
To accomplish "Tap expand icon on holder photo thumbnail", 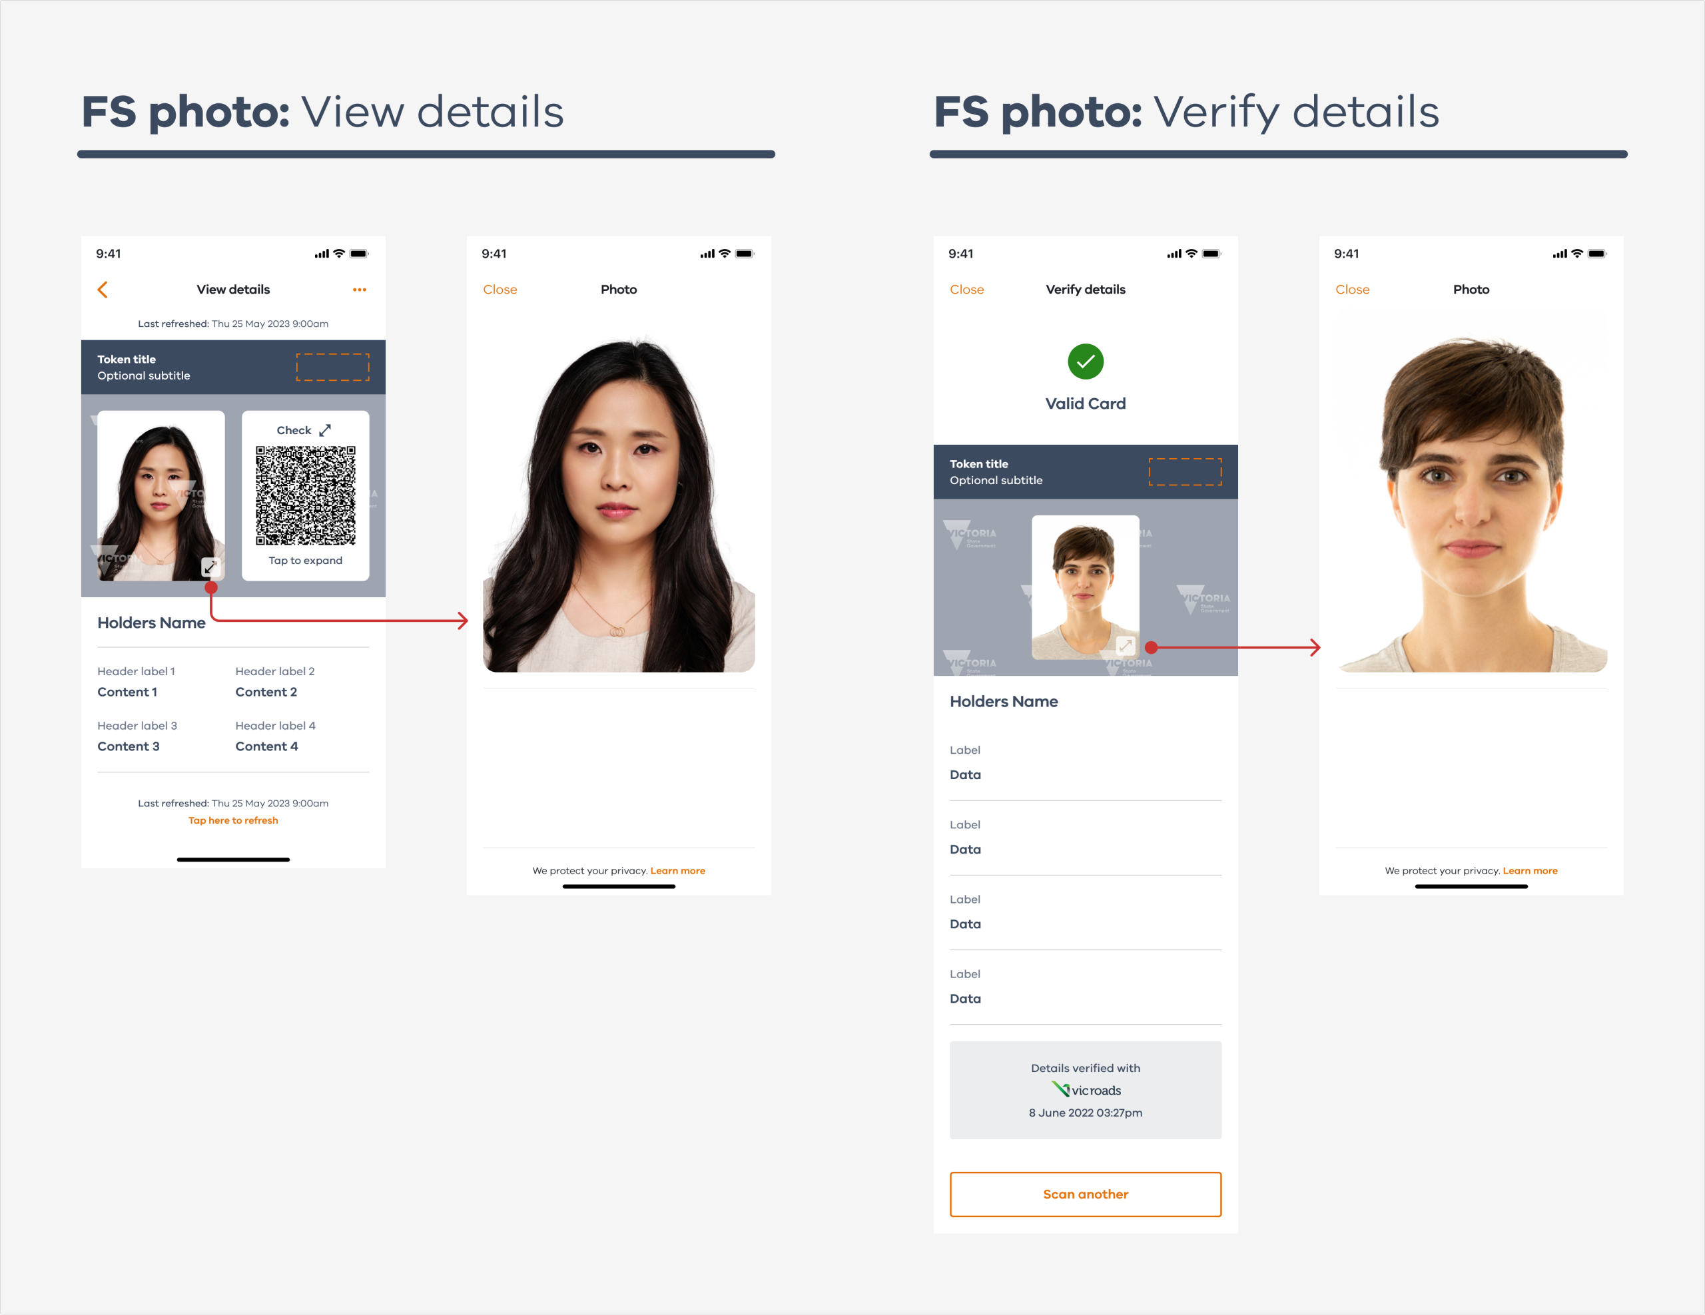I will 210,567.
